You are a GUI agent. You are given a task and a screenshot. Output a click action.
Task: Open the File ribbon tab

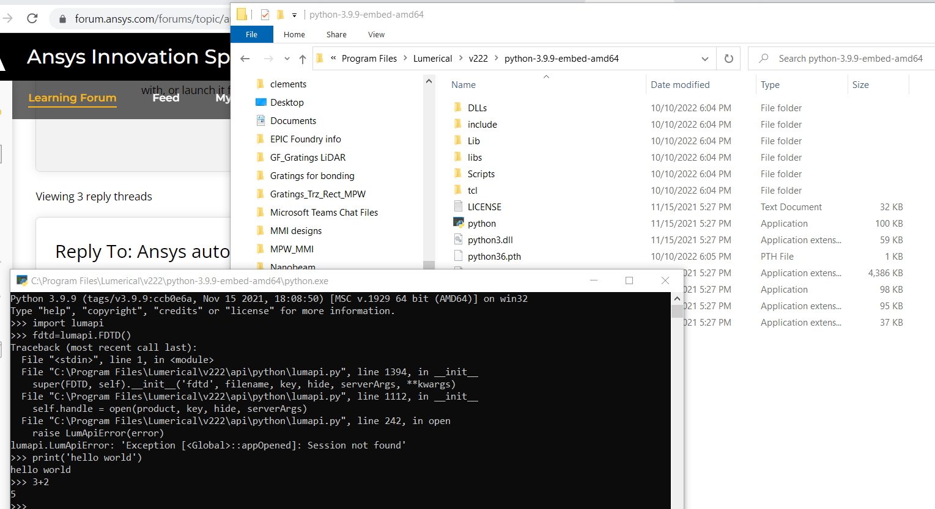pos(251,34)
